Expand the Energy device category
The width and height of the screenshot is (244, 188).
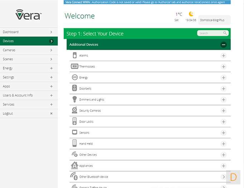point(224,78)
